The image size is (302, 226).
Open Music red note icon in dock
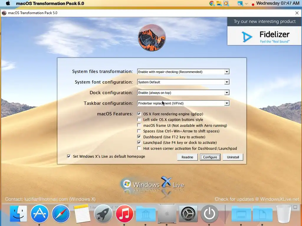(124, 214)
